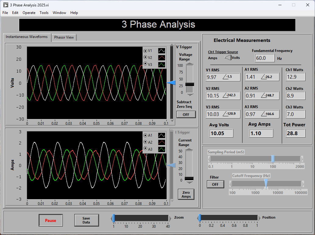
Task: Turn on the Filter OFF toggle
Action: (215, 184)
